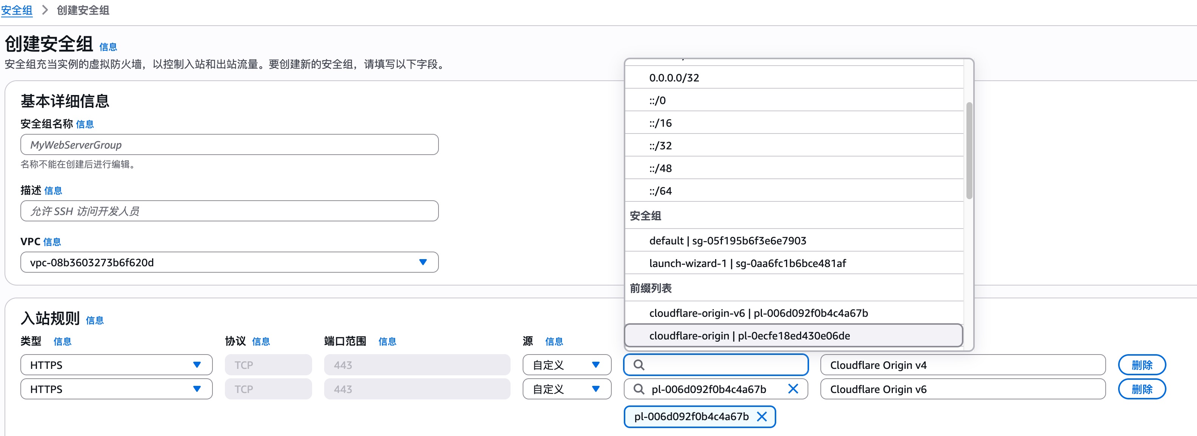This screenshot has width=1197, height=436.
Task: Choose cloudflare-origin-v6 prefix list option
Action: tap(758, 313)
